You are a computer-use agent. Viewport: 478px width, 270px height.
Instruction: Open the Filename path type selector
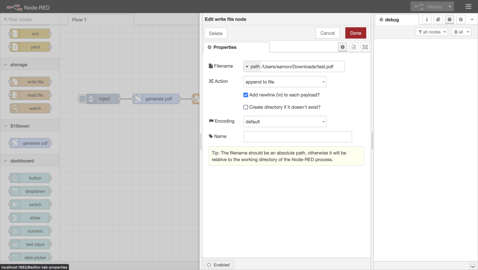[252, 67]
